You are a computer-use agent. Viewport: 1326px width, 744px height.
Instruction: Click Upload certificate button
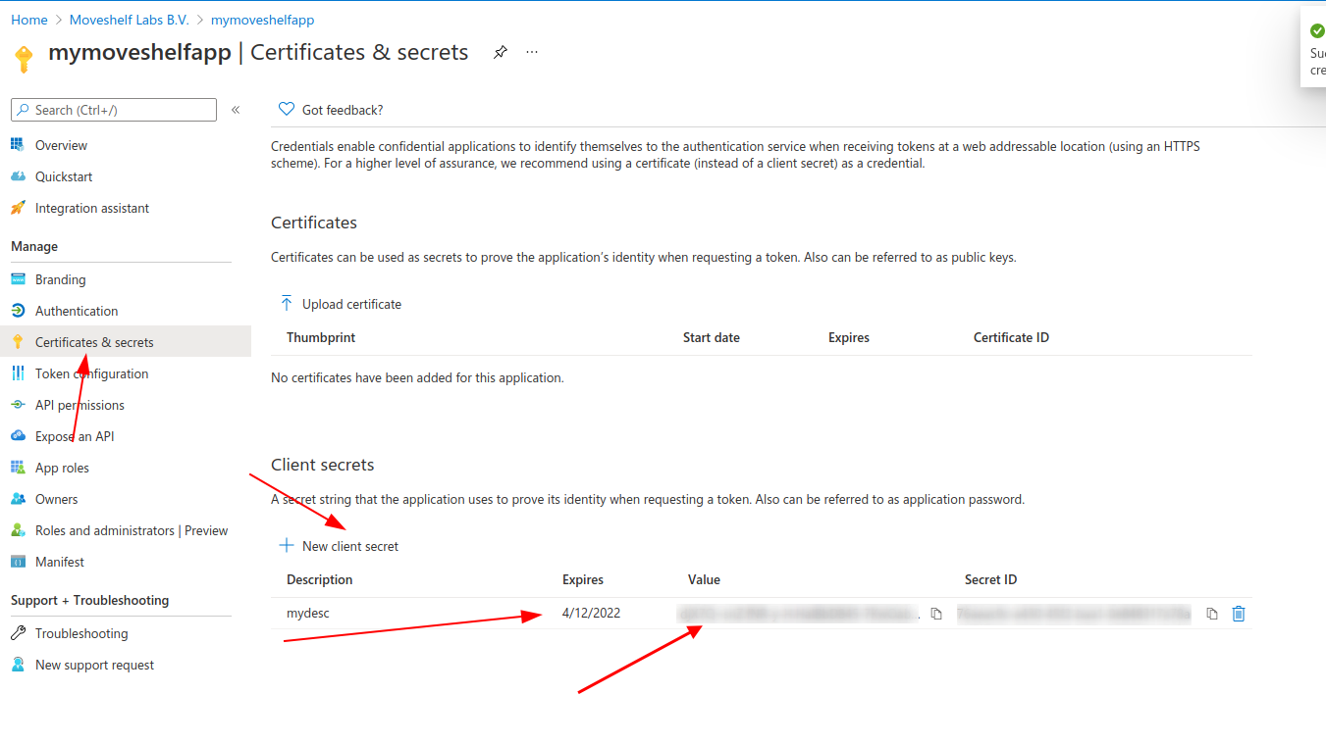(341, 304)
